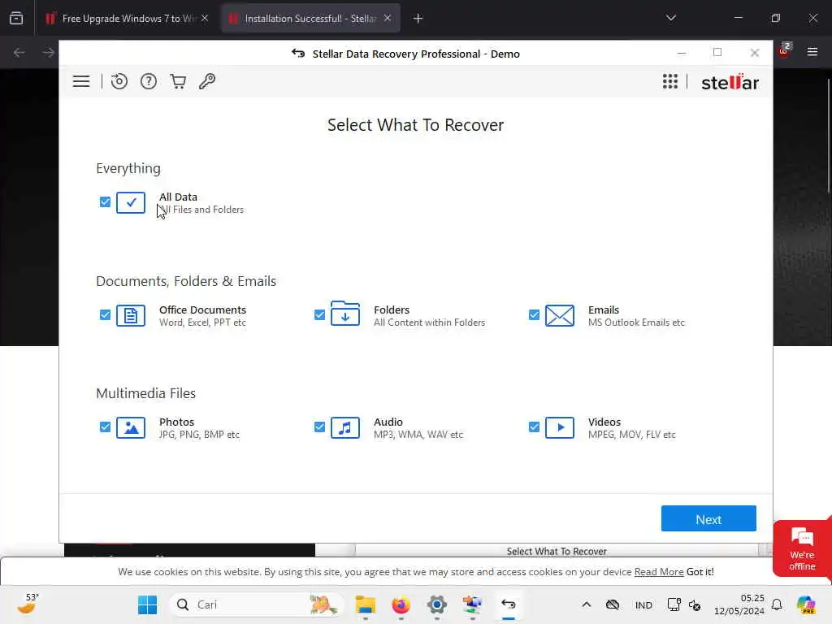The image size is (832, 624).
Task: Click the Cari taskbar search field
Action: 257,604
